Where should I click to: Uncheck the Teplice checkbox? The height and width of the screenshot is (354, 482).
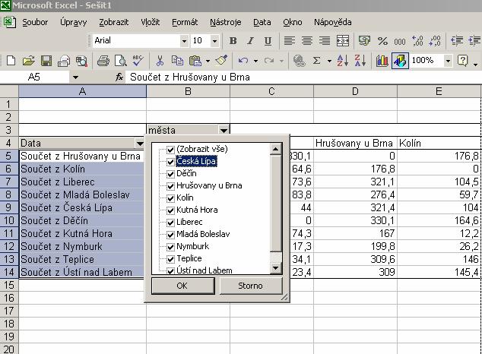click(x=170, y=259)
